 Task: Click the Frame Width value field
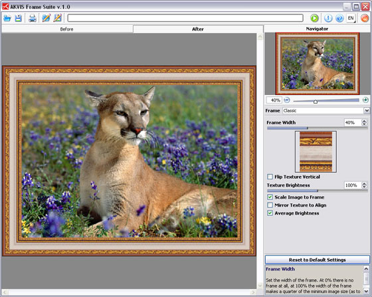coord(353,122)
